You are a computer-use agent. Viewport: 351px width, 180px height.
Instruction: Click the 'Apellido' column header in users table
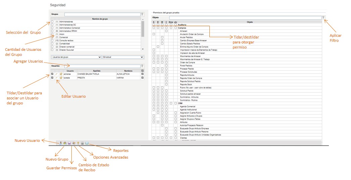coord(96,71)
